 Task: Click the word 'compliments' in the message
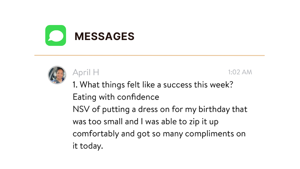coord(209,134)
